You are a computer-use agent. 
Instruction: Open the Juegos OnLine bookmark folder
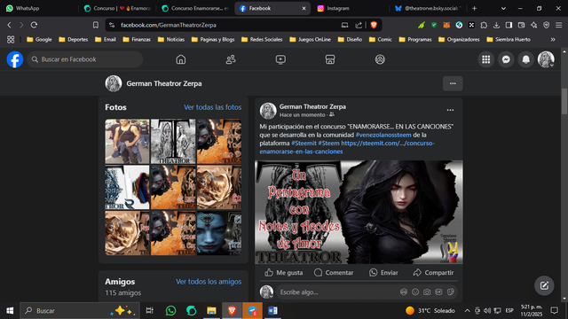[310, 39]
